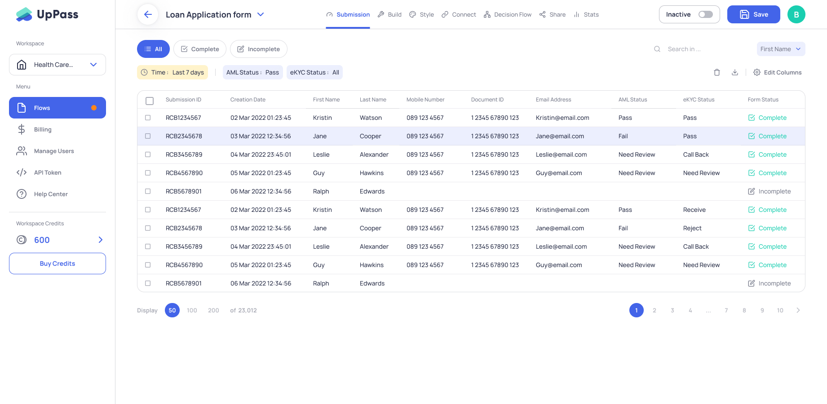Click the 600 credits value

tap(42, 240)
